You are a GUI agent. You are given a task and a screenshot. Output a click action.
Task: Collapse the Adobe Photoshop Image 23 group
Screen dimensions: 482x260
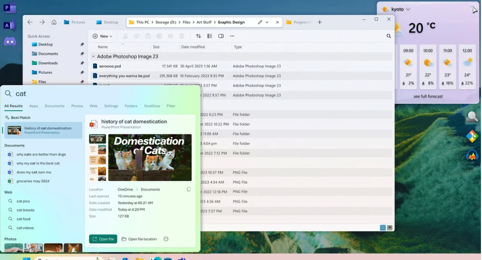pos(93,56)
